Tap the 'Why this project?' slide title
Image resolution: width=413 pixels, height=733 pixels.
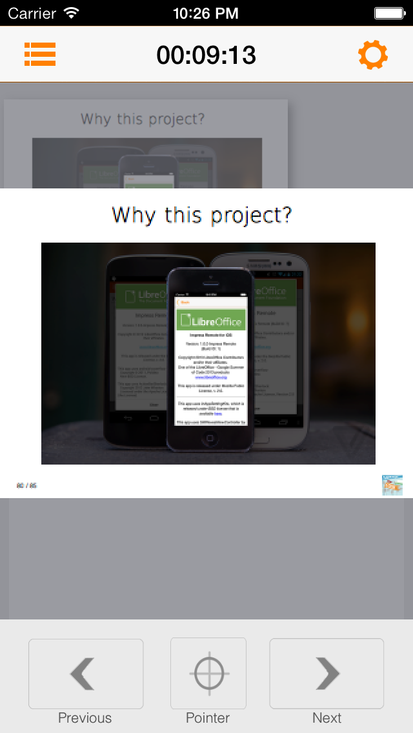(x=202, y=215)
